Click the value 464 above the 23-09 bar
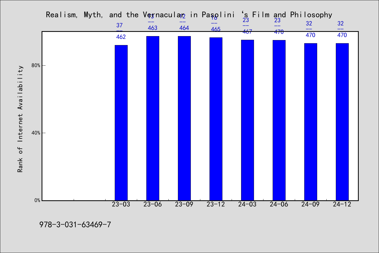 [184, 28]
